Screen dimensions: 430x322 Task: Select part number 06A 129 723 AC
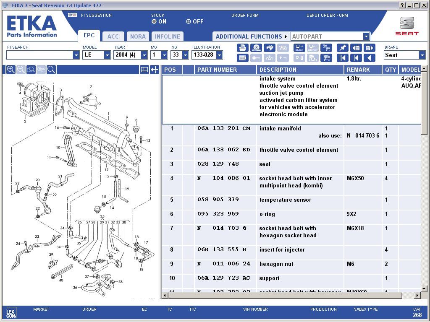[224, 278]
